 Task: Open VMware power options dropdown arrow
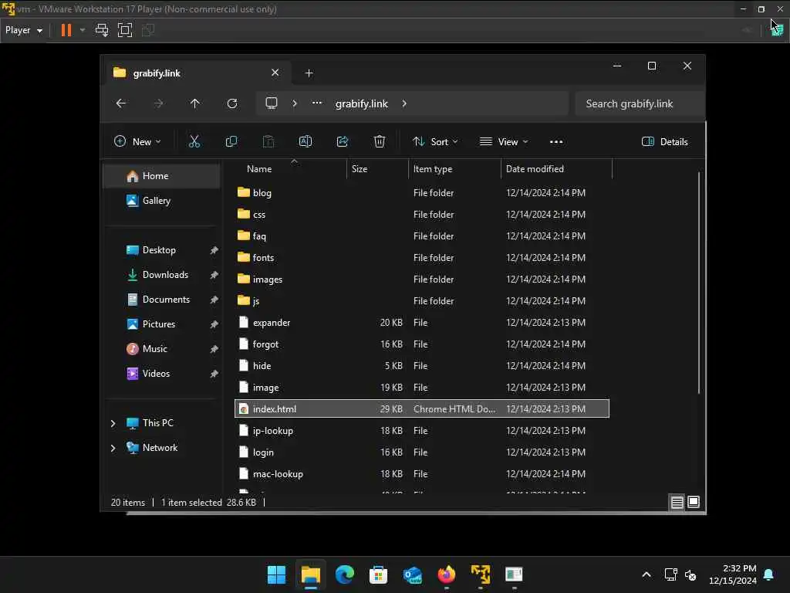pyautogui.click(x=83, y=30)
